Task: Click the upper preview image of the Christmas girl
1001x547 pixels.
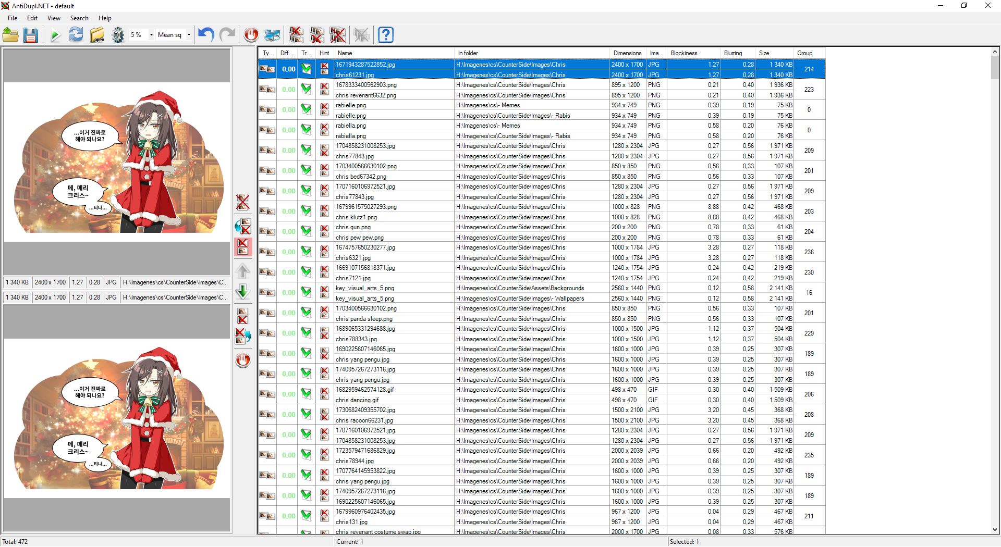Action: point(117,161)
